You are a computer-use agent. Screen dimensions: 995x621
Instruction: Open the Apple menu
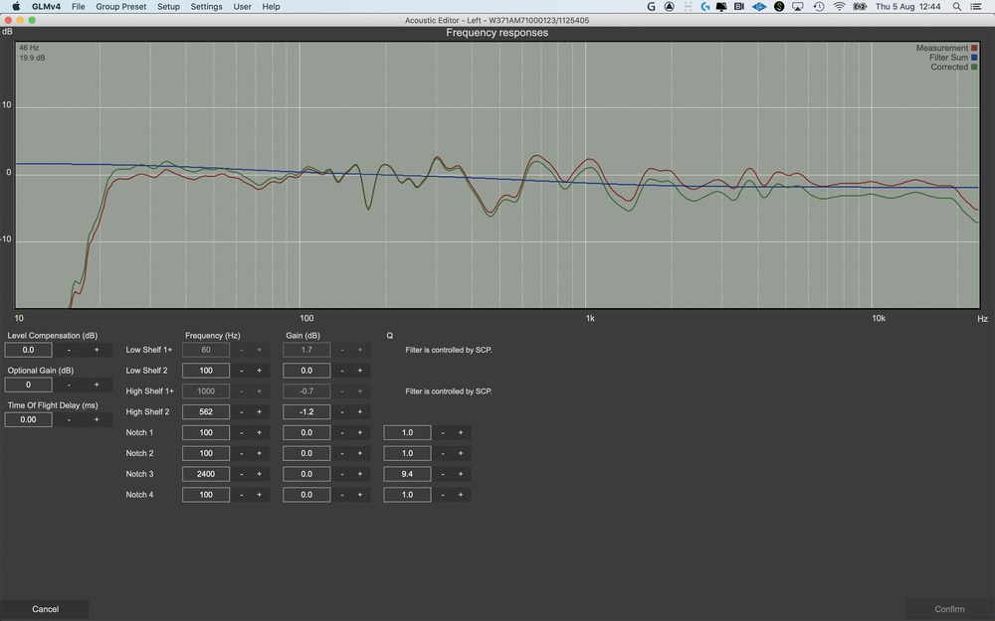(x=17, y=6)
